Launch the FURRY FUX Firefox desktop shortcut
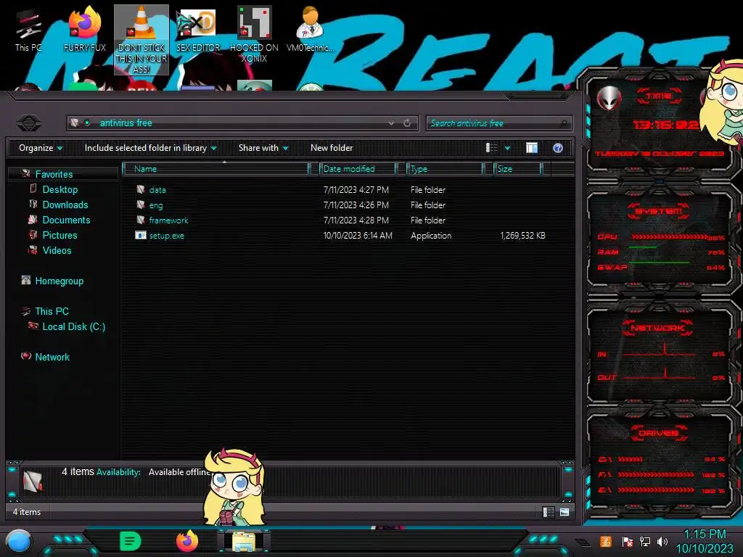Image resolution: width=743 pixels, height=557 pixels. (x=85, y=29)
